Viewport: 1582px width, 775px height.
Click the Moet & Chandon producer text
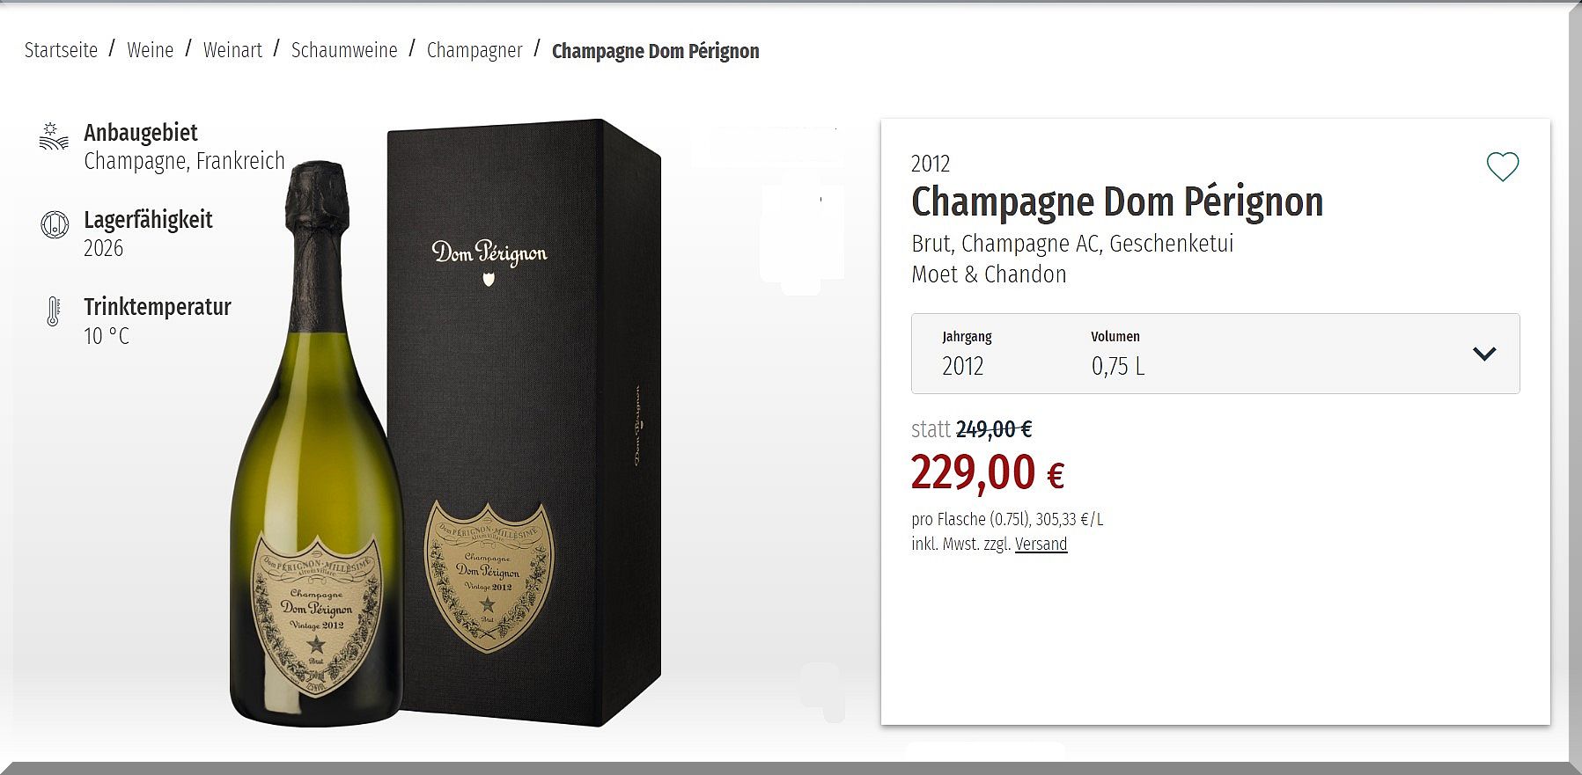(989, 274)
